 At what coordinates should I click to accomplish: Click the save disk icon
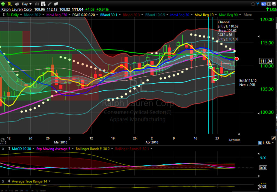[274, 4]
